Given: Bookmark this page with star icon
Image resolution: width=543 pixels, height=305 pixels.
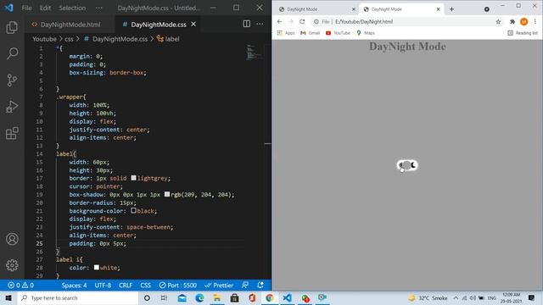Looking at the screenshot, I should (498, 21).
